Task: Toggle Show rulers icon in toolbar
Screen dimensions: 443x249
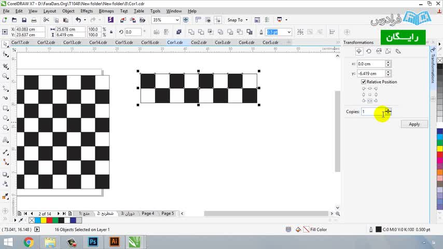Action: pos(198,20)
